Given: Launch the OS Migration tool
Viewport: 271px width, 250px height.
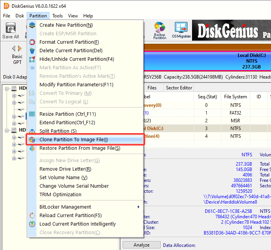Looking at the screenshot, I should [x=181, y=30].
